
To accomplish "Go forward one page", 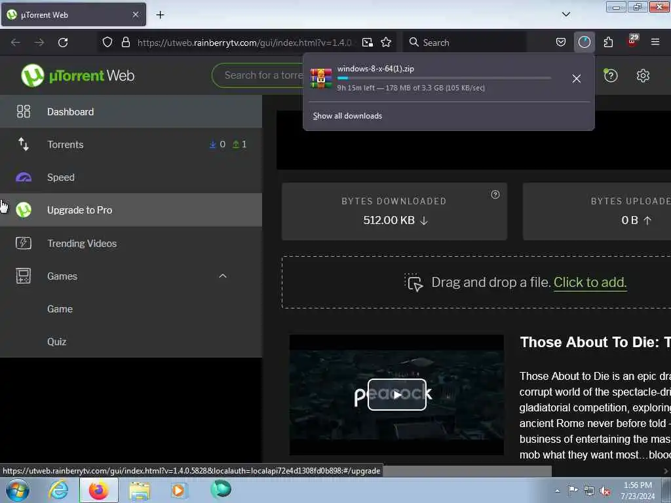I will click(39, 42).
